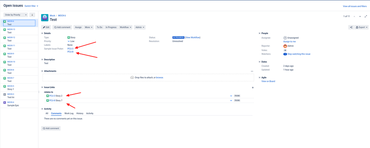The width and height of the screenshot is (370, 148).
Task: Open the Attachments options ellipsis menu
Action: click(252, 71)
